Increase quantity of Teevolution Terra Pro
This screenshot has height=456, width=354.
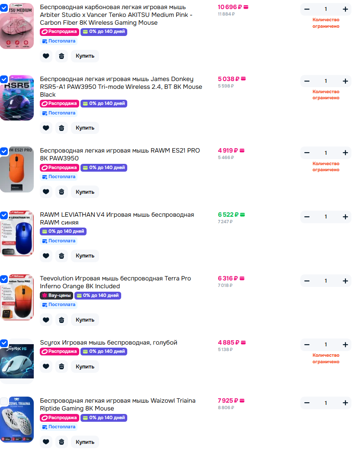[x=345, y=281]
